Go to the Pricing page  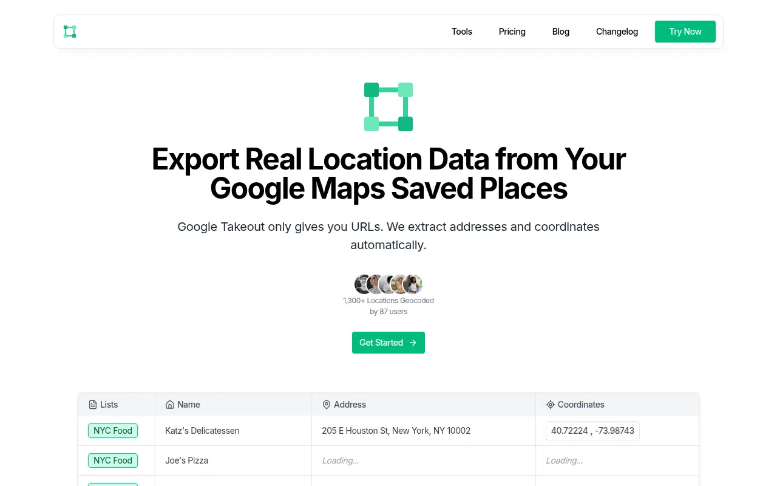[512, 32]
